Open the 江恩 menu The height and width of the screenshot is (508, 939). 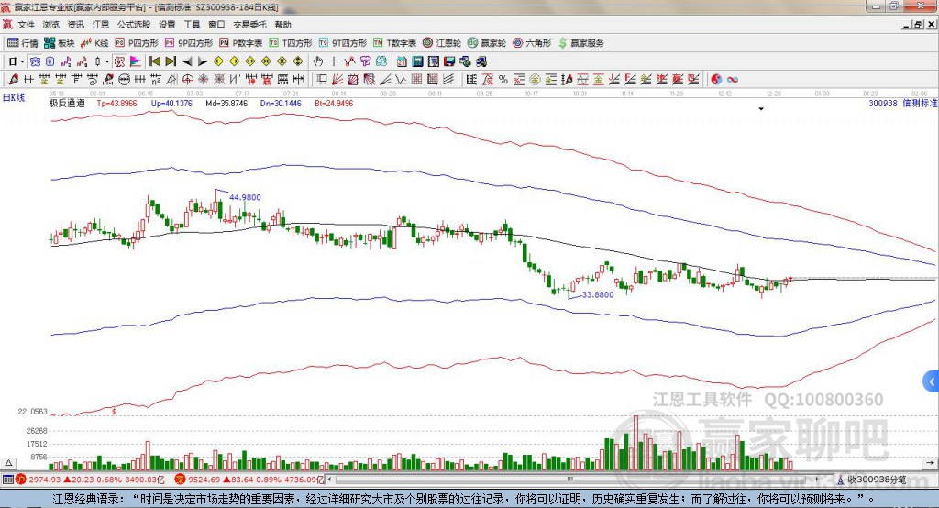(x=101, y=25)
